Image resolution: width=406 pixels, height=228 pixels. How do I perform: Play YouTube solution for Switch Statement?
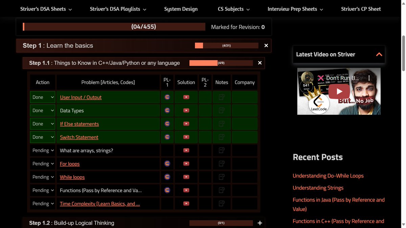186,137
